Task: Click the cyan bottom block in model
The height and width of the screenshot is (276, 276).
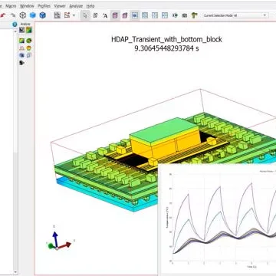Action: [102, 198]
